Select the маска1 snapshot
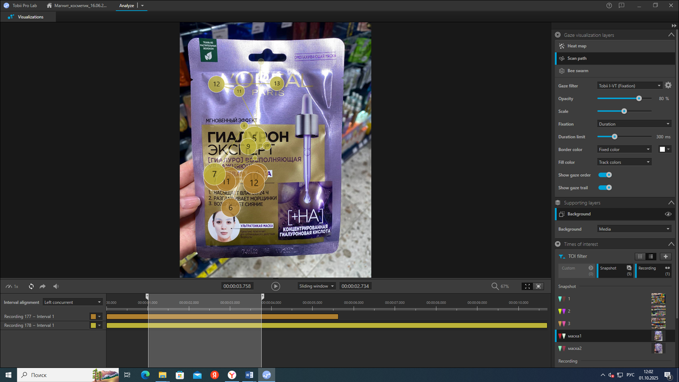This screenshot has height=382, width=679. tap(613, 336)
